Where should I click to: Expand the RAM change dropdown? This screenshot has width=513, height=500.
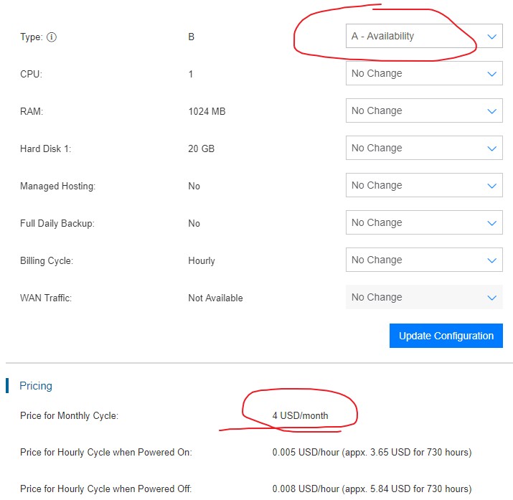[x=423, y=111]
